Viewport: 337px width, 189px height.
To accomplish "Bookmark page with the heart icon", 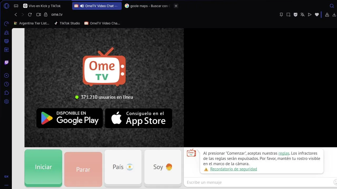I will (x=317, y=15).
